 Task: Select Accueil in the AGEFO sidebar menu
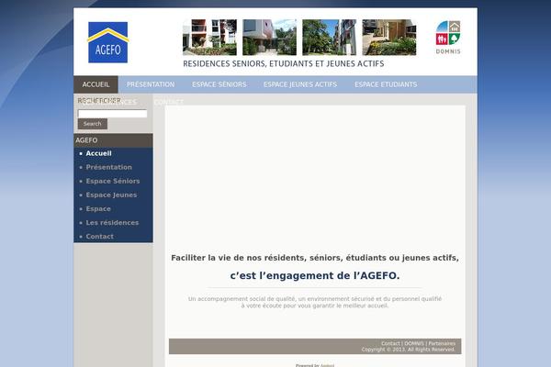(99, 153)
